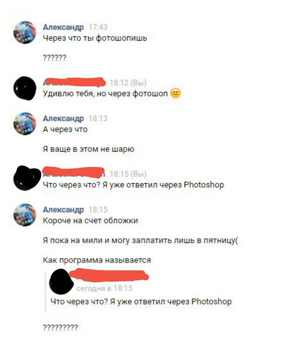Open blacked-out avatar at 18:12 message
The height and width of the screenshot is (350, 282).
click(x=25, y=88)
